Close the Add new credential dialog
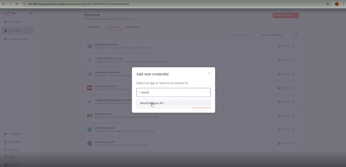The image size is (346, 167). coord(209,73)
